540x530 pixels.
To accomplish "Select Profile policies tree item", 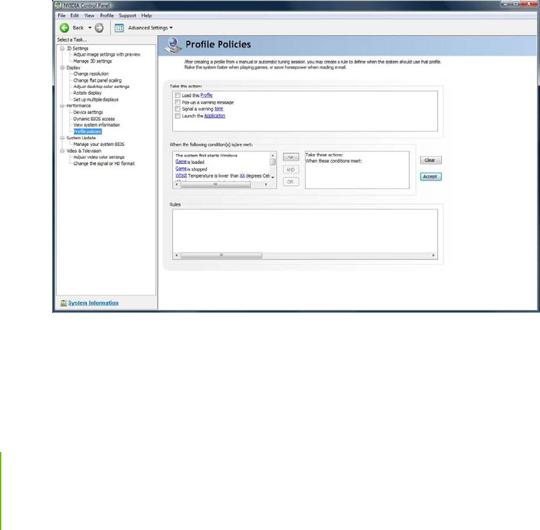I will (87, 131).
